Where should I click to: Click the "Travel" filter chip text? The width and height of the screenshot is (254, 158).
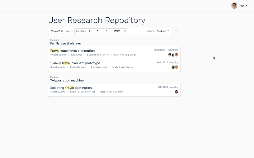coord(55,31)
